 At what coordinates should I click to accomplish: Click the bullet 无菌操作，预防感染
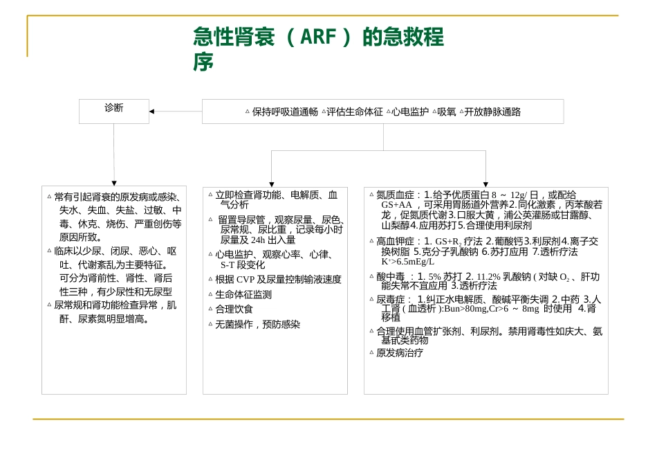tap(258, 324)
